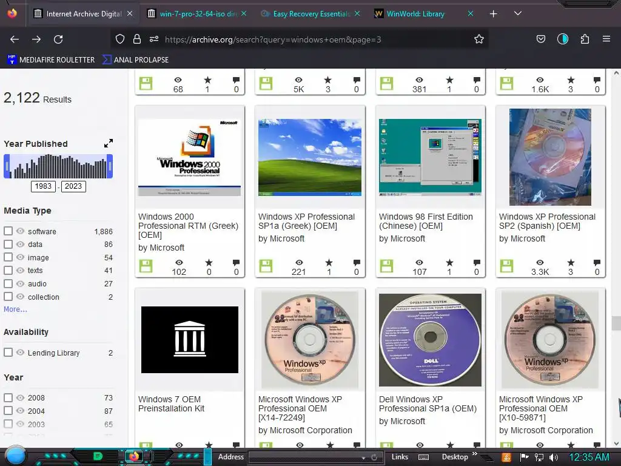Screen dimensions: 621x466
Task: Expand the Desktop toolbar chevron
Action: point(474,454)
